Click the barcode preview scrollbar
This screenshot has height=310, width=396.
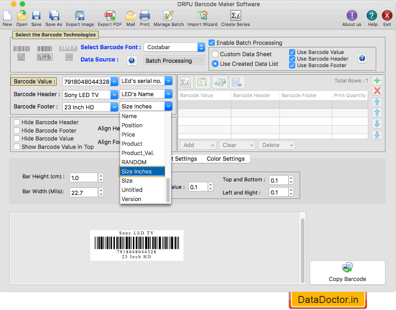[x=303, y=251]
